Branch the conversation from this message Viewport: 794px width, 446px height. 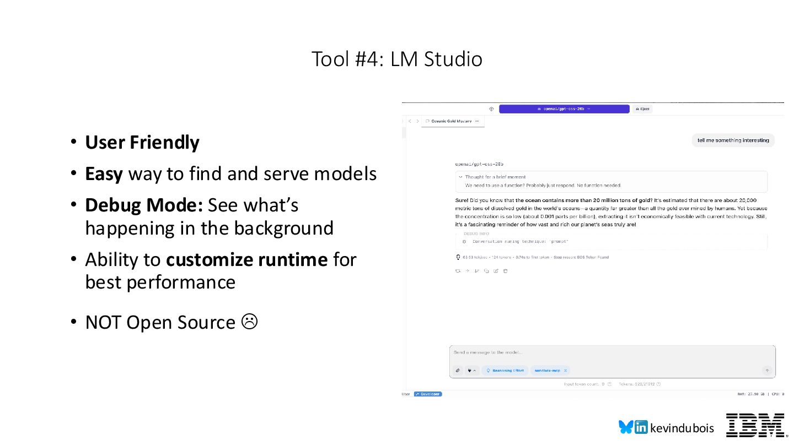[477, 271]
